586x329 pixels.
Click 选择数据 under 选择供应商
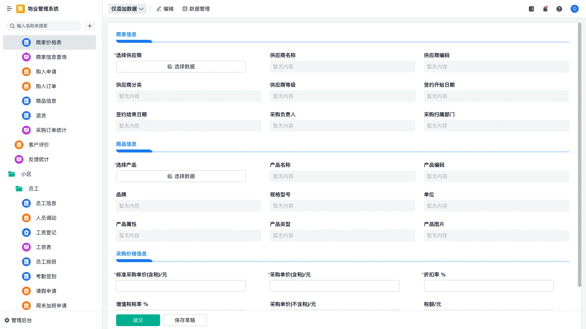[181, 67]
